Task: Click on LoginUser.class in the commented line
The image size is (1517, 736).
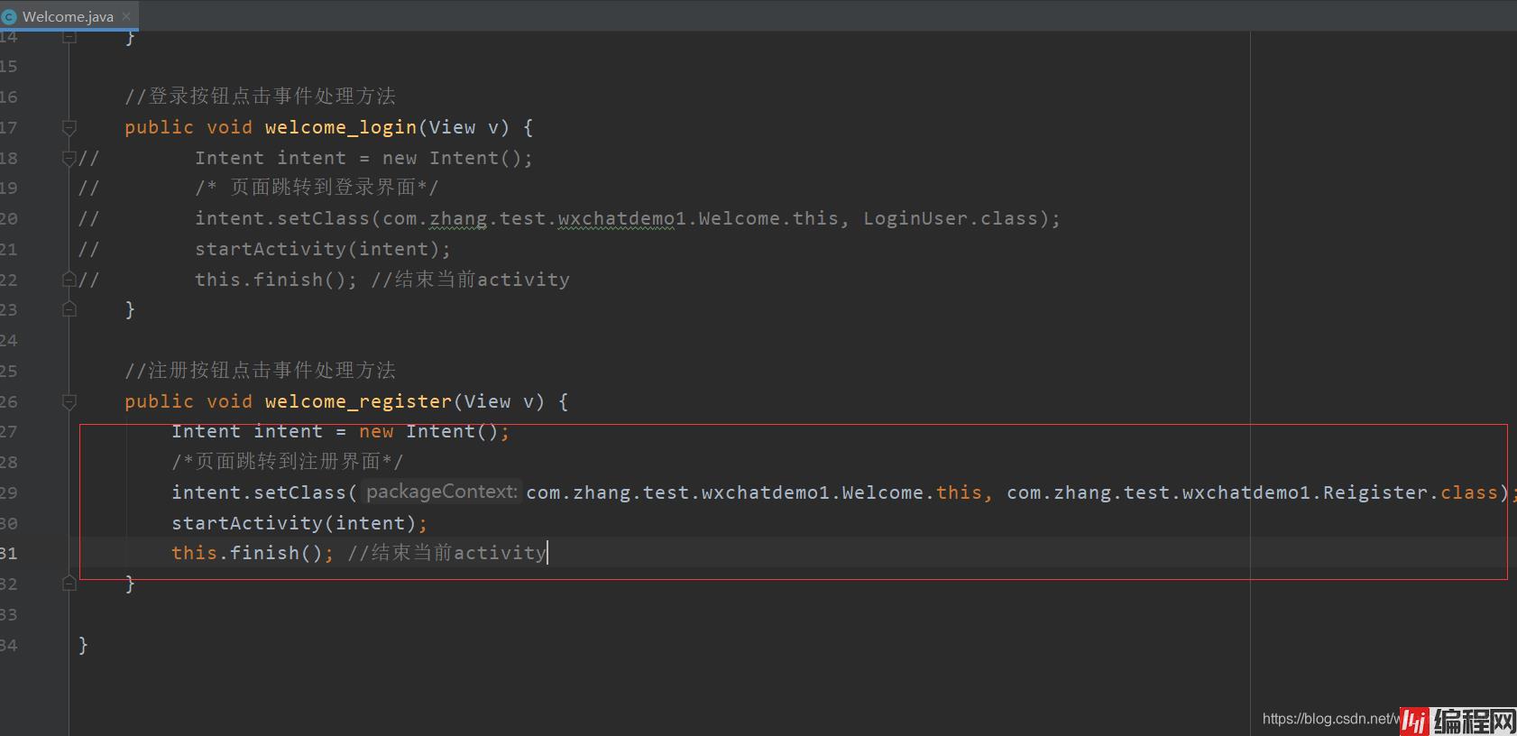Action: 951,218
